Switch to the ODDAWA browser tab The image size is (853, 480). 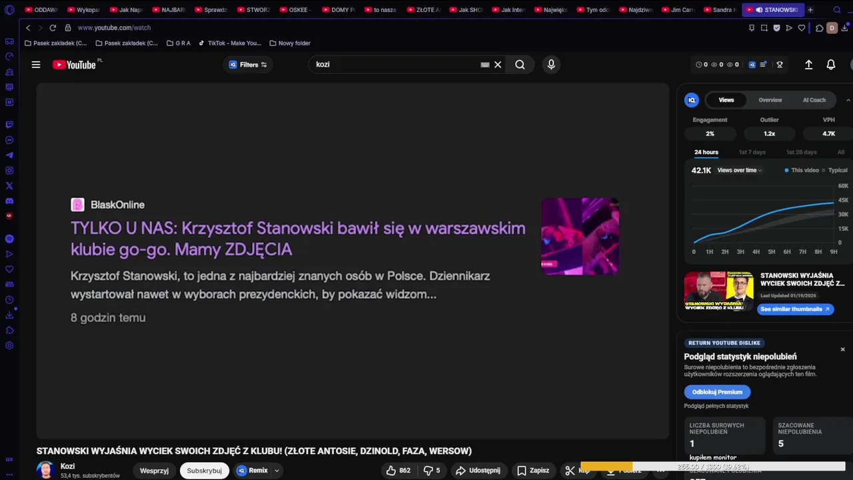(42, 10)
